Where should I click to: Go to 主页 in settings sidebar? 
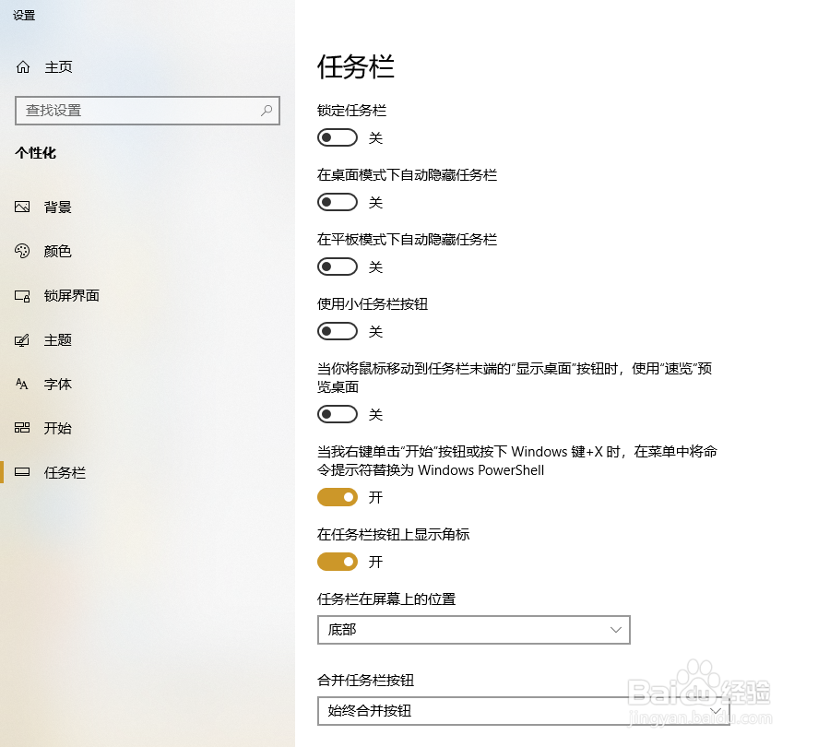click(x=58, y=67)
